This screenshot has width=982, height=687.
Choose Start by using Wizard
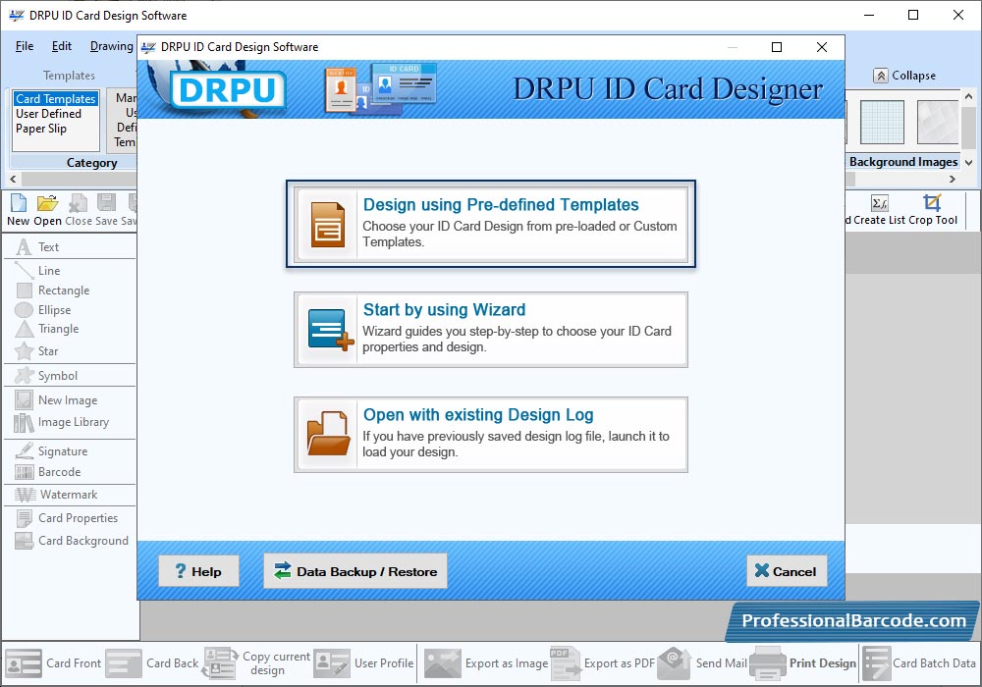[x=491, y=330]
